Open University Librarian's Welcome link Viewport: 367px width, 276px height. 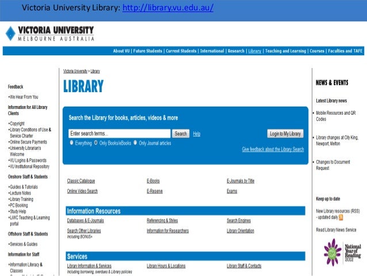click(25, 151)
